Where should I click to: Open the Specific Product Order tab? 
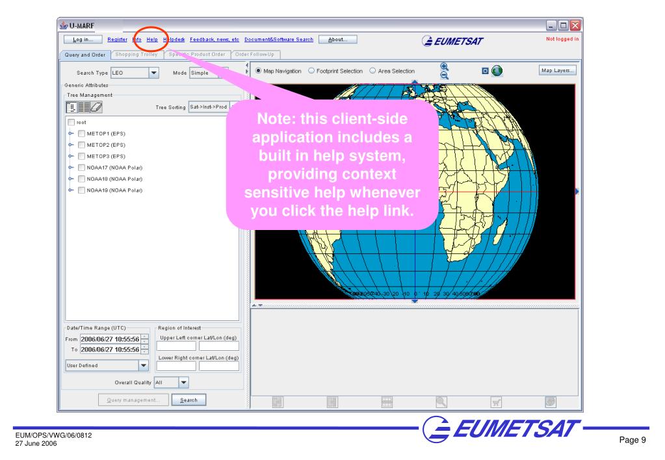[197, 55]
